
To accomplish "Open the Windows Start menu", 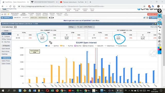I will tap(3, 90).
